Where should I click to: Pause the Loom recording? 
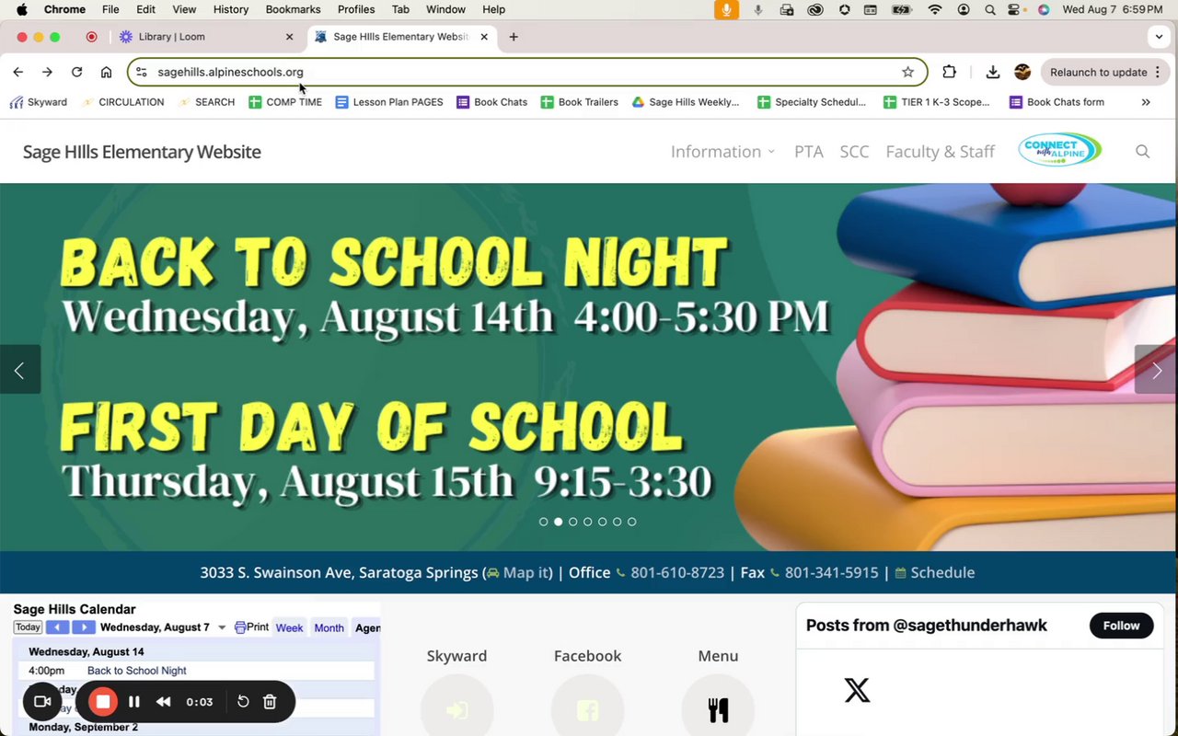[x=134, y=702]
